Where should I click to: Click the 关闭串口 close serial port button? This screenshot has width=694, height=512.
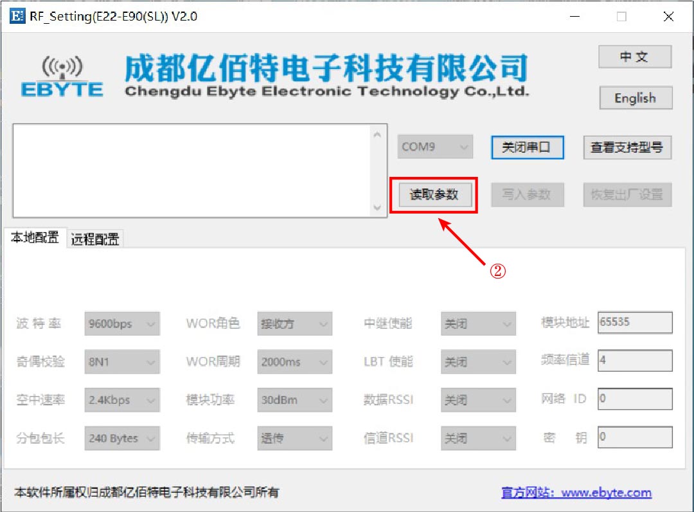click(527, 147)
